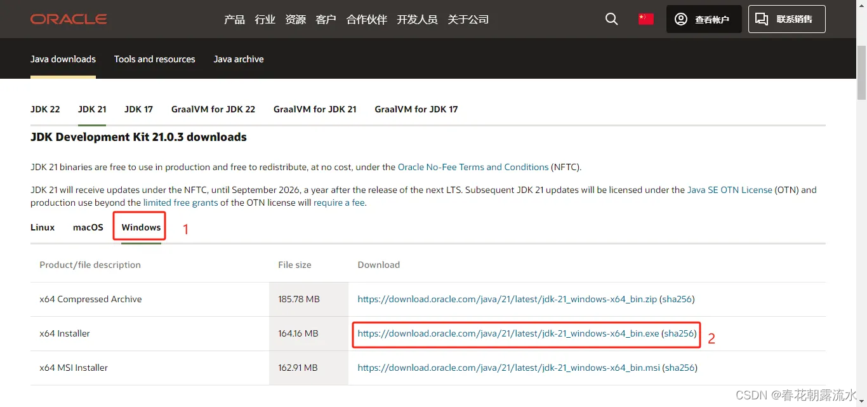Viewport: 867px width, 407px height.
Task: Download jdk-21_windows-x64_bin.zip link
Action: (507, 299)
